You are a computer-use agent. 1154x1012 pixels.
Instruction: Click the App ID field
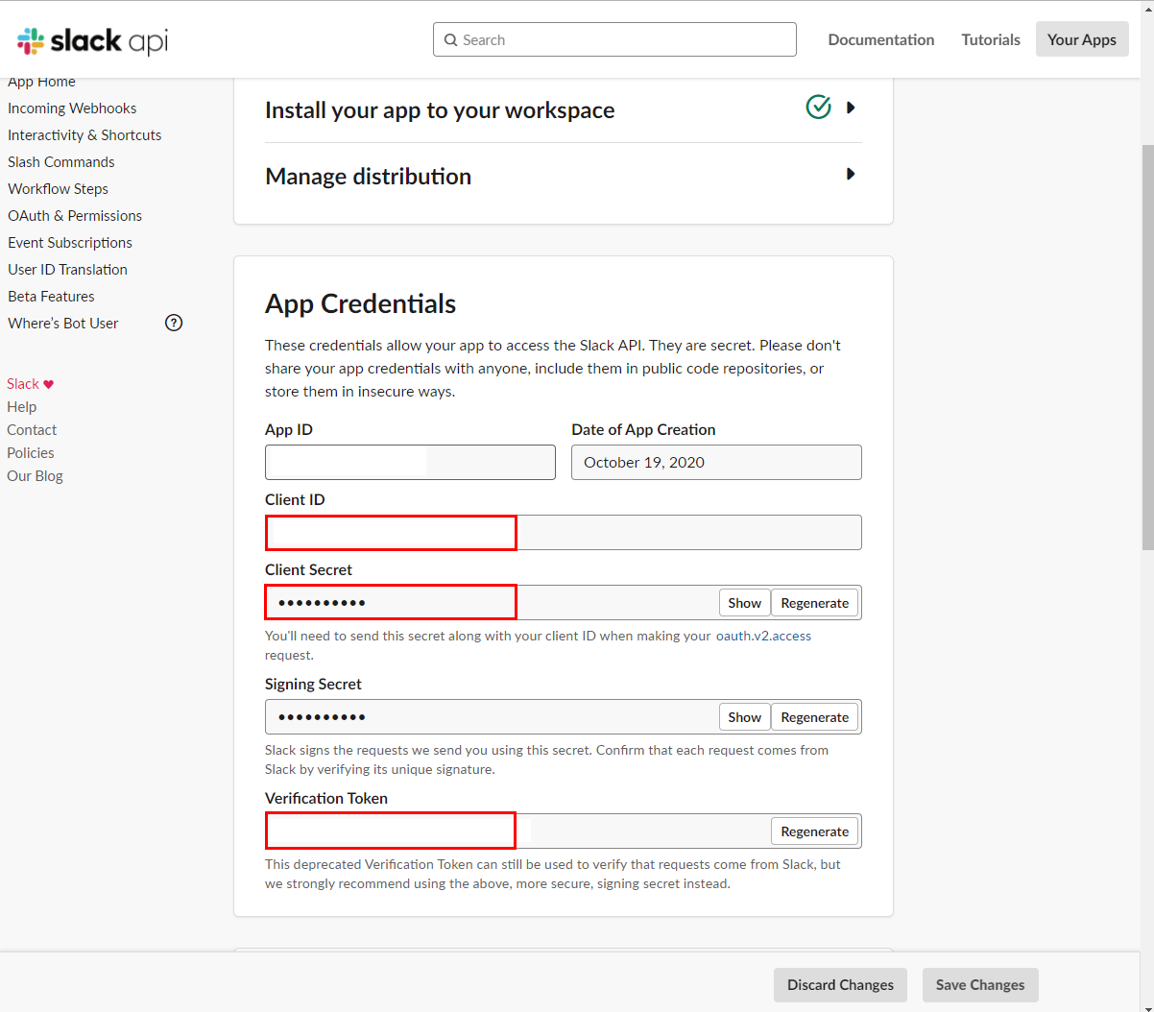[410, 462]
